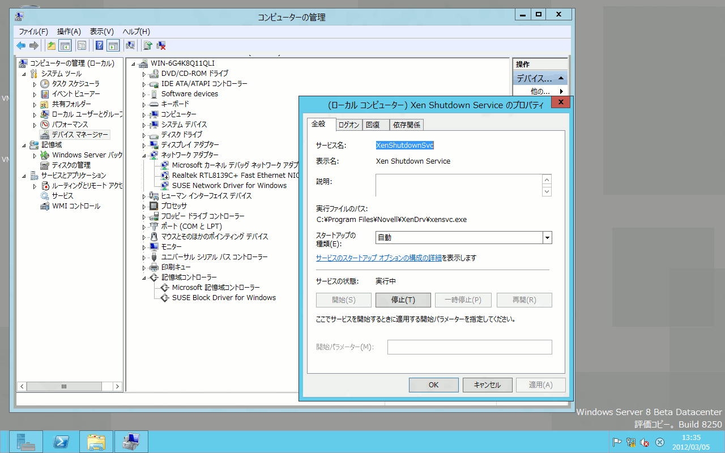Screen dimensions: 725x453
Task: Expand the IDE ATA/ATAPI コントローラー node
Action: click(x=144, y=84)
